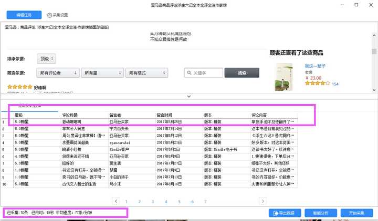Select the 评论内容 column header
Viewport: 378px width, 221px height.
(274, 115)
